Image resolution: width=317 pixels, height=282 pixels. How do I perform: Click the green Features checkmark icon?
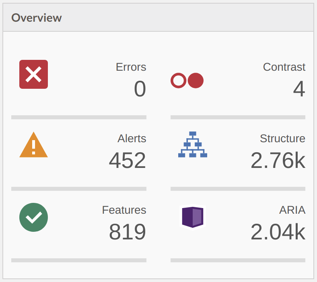(x=33, y=217)
